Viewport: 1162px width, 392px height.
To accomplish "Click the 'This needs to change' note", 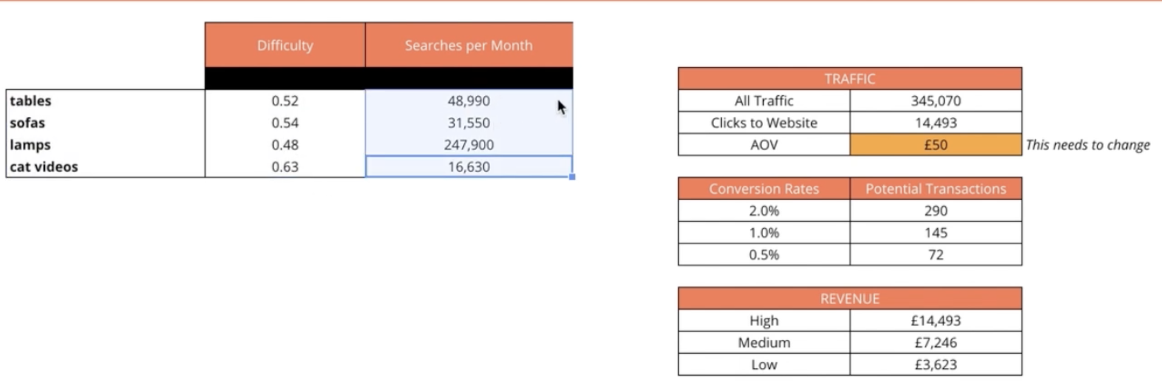I will point(1087,145).
